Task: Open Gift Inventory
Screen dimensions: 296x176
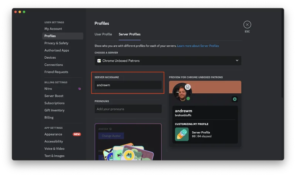Action: click(63, 110)
